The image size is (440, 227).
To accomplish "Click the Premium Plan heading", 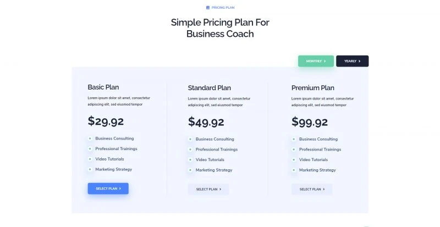I will pos(313,88).
